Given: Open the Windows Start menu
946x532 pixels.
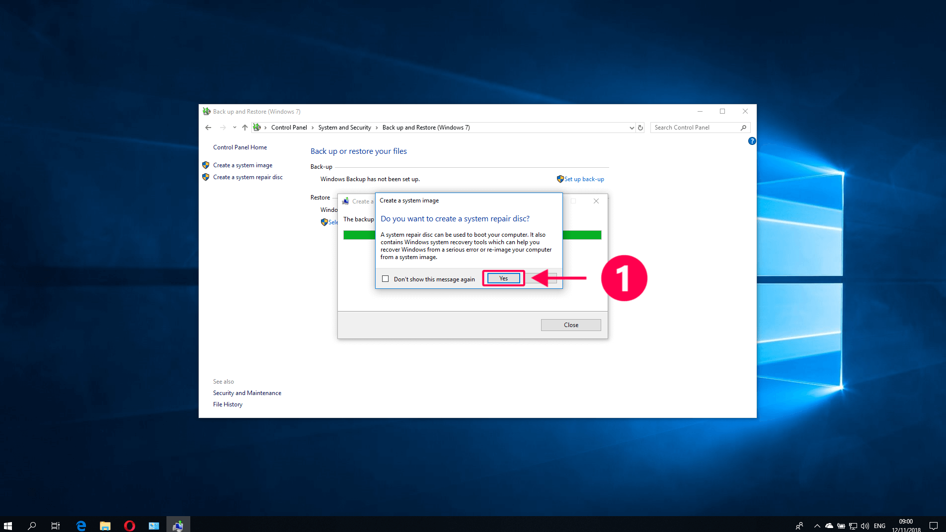Looking at the screenshot, I should pyautogui.click(x=7, y=526).
